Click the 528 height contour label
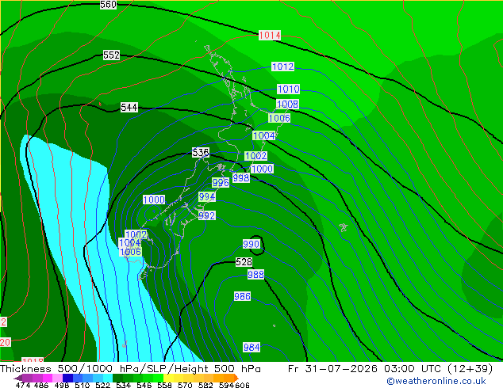The image size is (503, 388). click(244, 262)
